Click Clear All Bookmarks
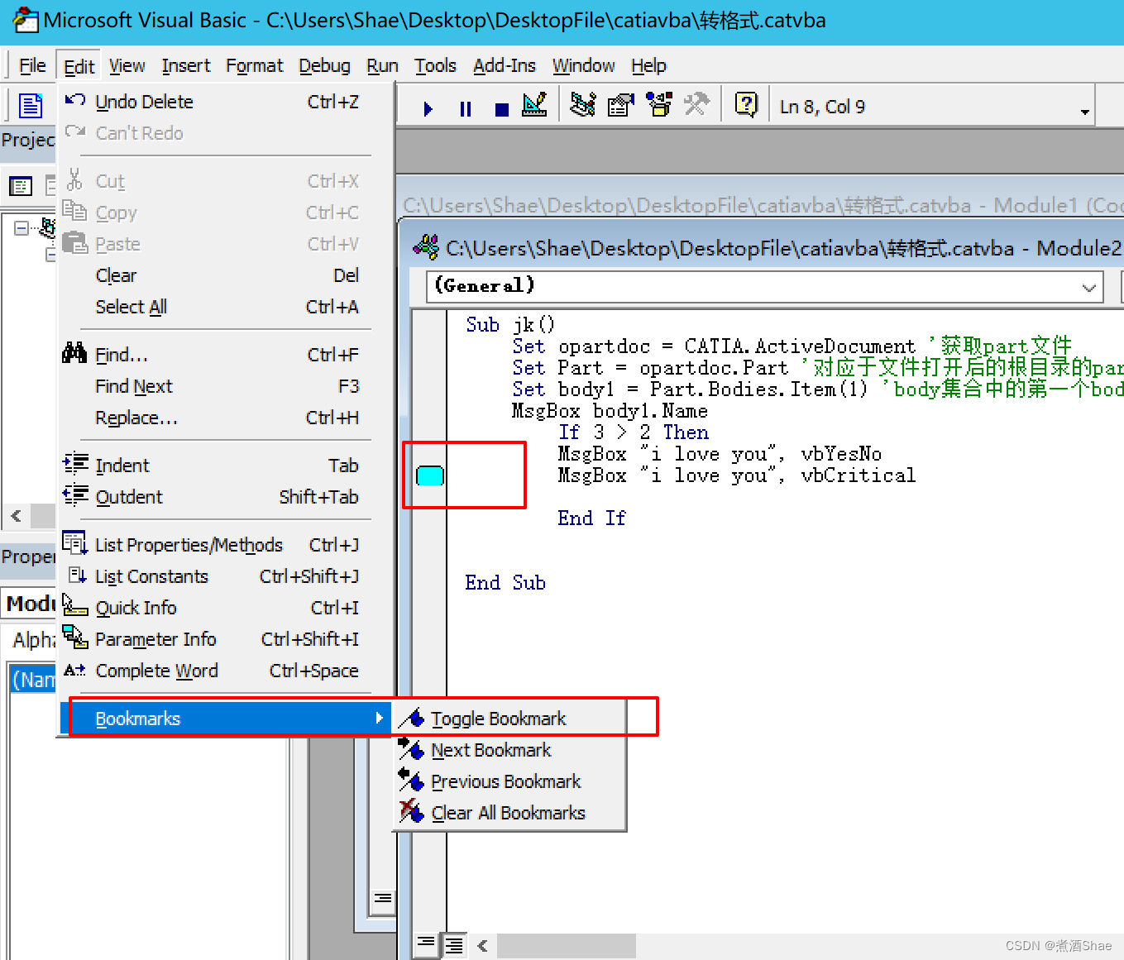 tap(508, 813)
